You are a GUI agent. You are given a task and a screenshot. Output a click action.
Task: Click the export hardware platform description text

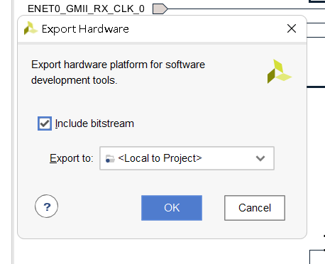pyautogui.click(x=118, y=72)
